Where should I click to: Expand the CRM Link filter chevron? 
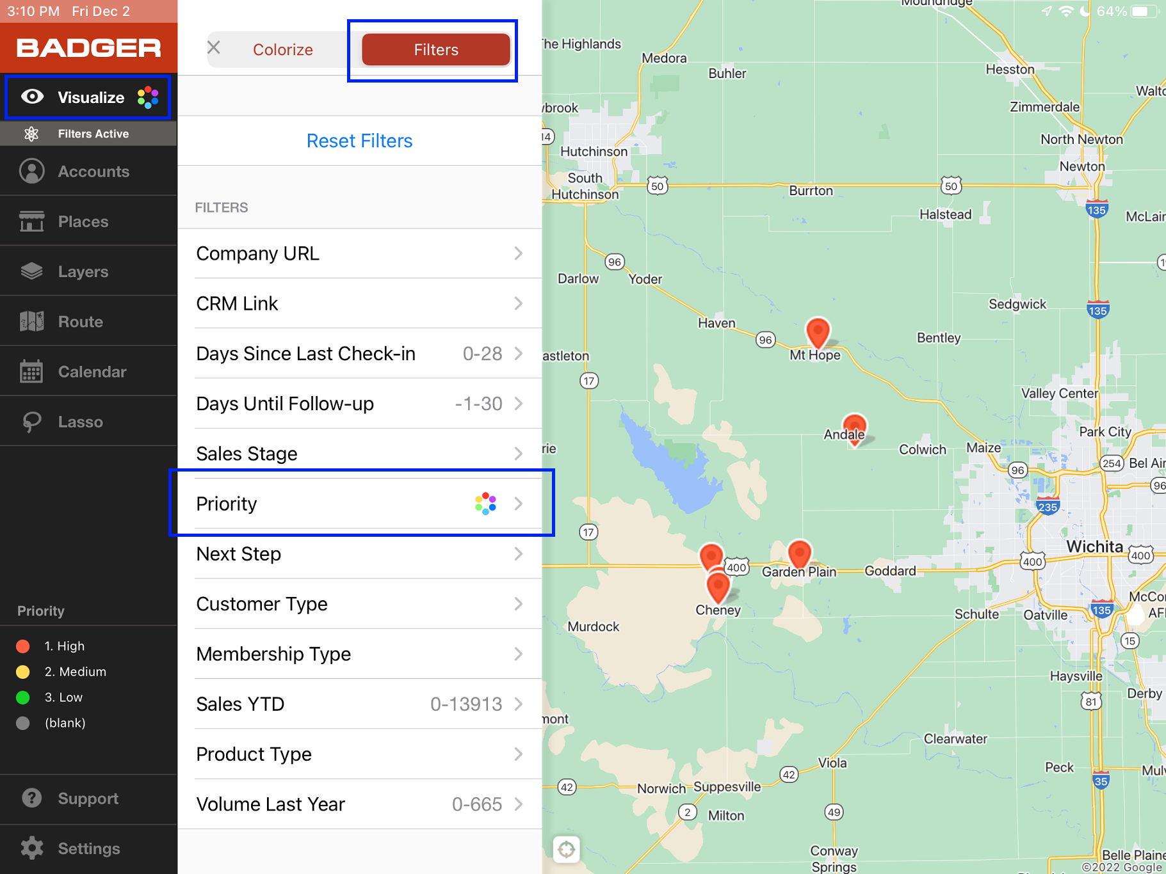point(519,303)
